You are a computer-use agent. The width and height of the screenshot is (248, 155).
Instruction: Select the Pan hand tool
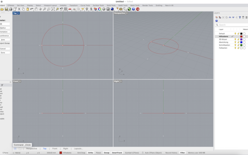pyautogui.click(x=36, y=9)
